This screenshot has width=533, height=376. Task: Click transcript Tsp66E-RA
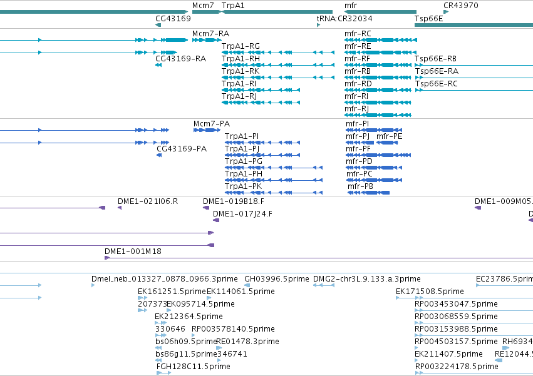437,71
